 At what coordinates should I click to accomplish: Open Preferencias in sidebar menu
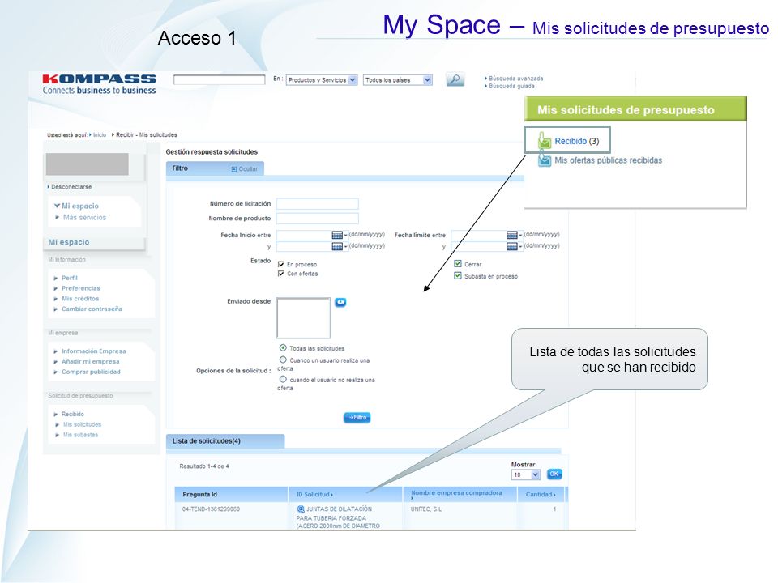[x=81, y=288]
